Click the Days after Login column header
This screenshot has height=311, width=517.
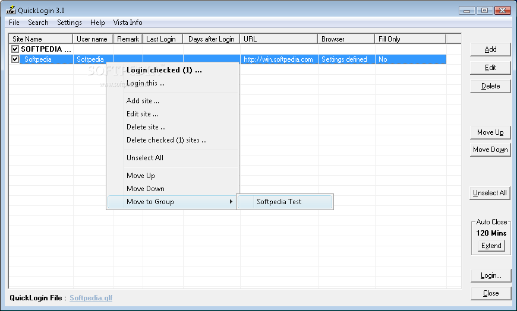pyautogui.click(x=212, y=39)
